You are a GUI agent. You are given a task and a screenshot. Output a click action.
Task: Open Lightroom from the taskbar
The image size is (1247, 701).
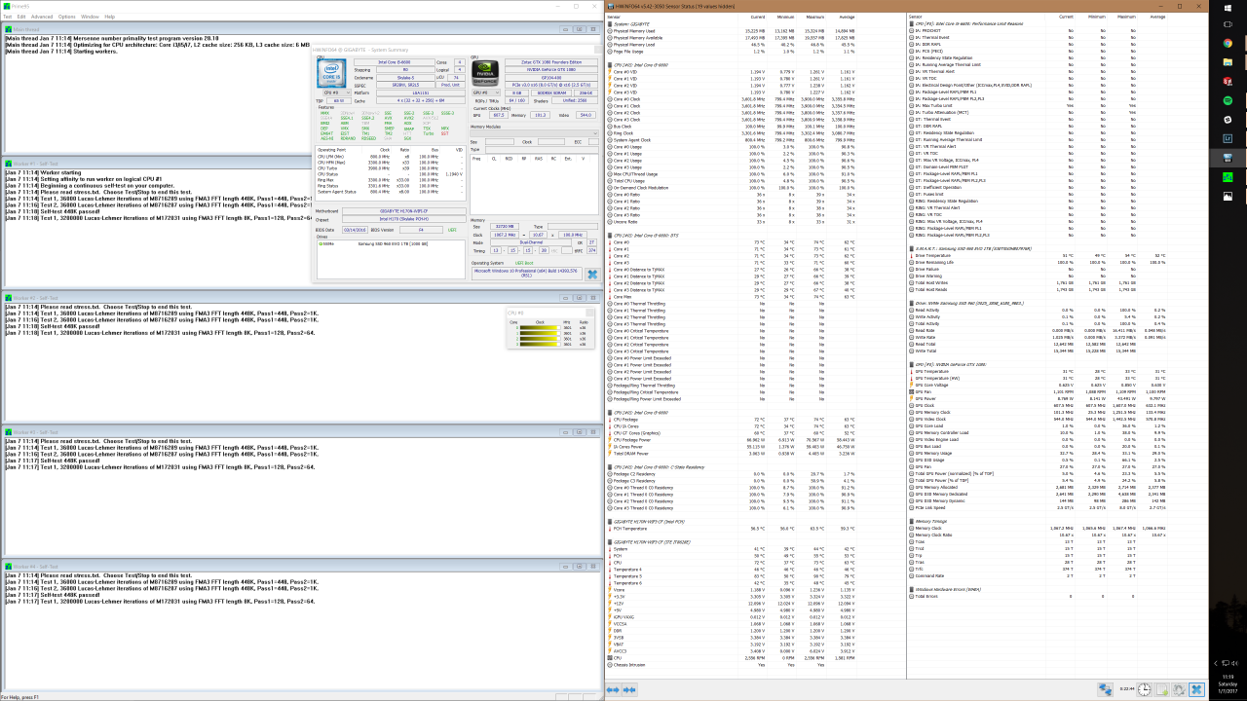1228,138
